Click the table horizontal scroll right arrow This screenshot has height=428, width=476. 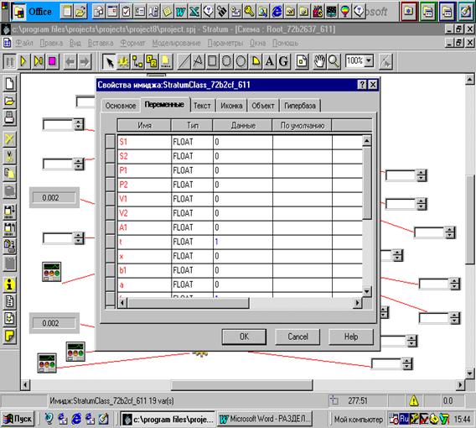click(x=358, y=303)
